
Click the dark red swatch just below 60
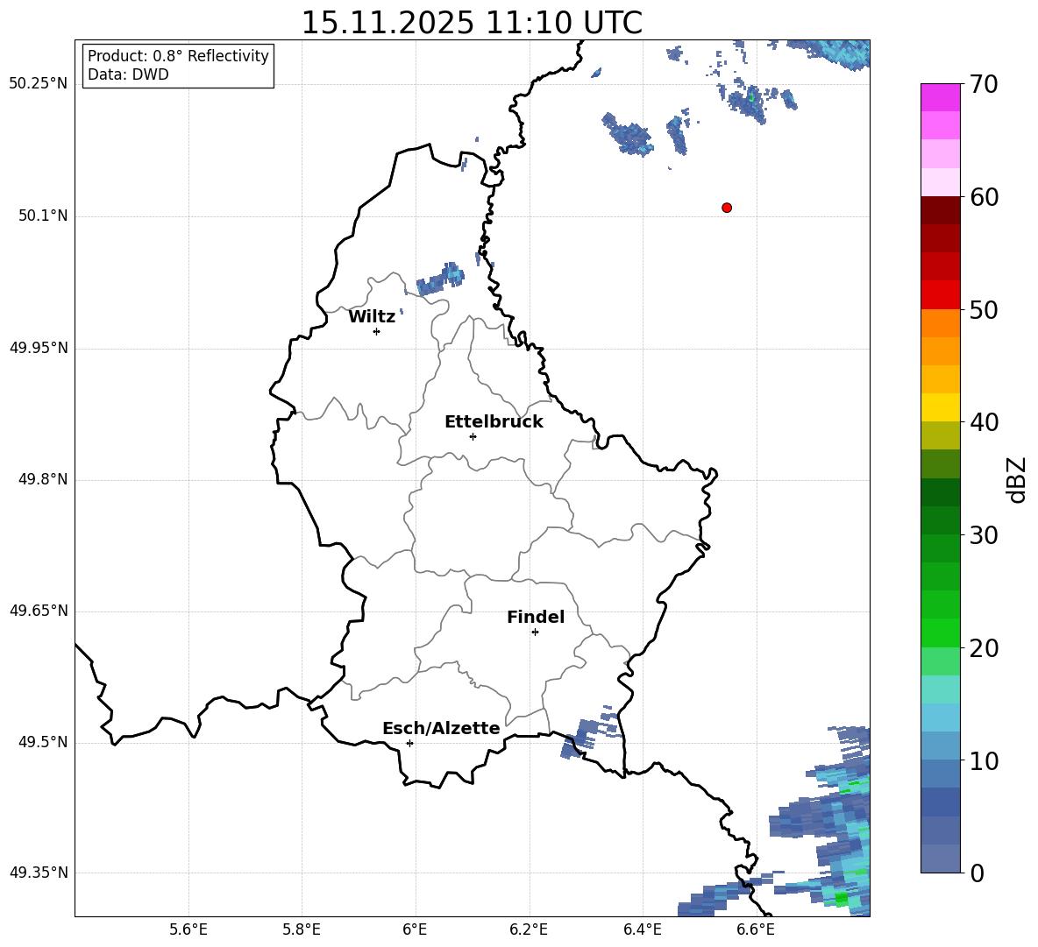point(940,210)
